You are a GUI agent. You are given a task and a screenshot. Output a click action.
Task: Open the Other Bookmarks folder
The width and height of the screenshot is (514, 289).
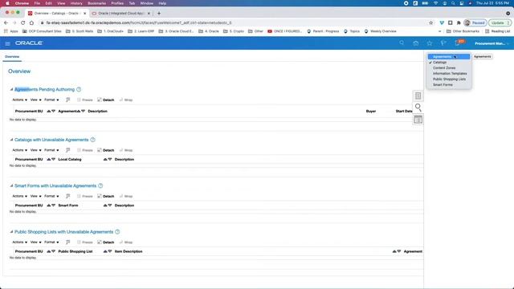463,31
